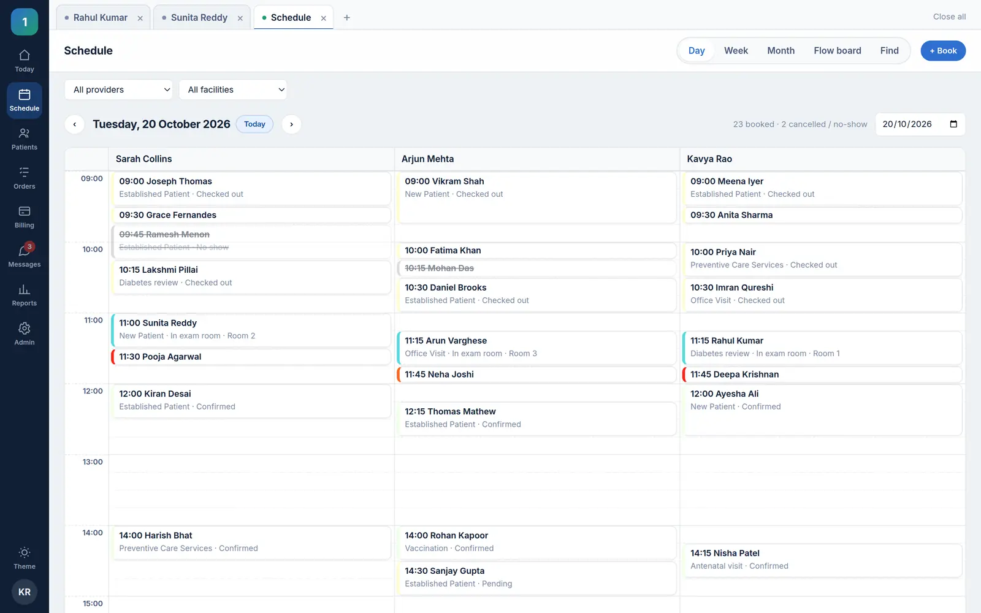Open Admin gear settings

(25, 334)
